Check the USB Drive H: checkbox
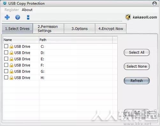Screen dimensions: 160x126 click(x=6, y=77)
